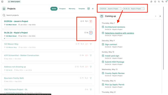
Task: Remove the Kayla's Project filter chip
Action: click(143, 9)
